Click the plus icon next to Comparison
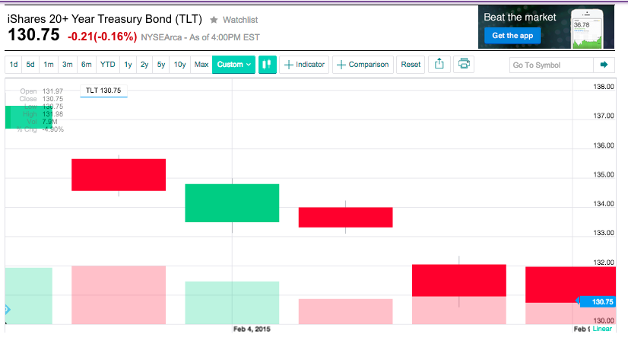The height and width of the screenshot is (344, 628). [341, 65]
